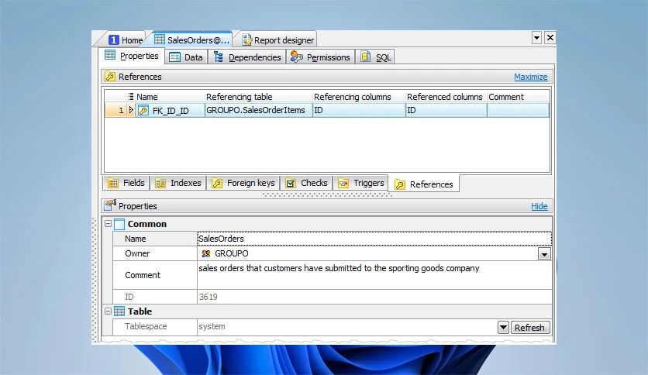Click the GROUPO users icon
648x375 pixels.
click(x=206, y=253)
